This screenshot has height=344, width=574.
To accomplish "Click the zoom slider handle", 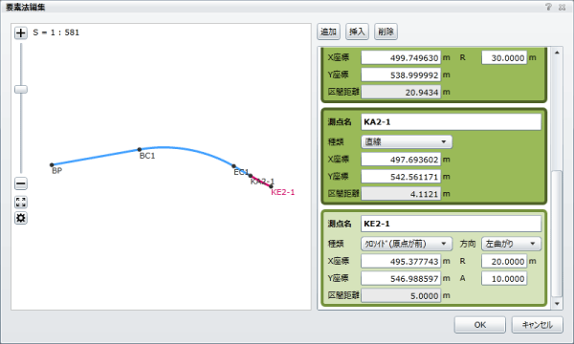I will 21,89.
